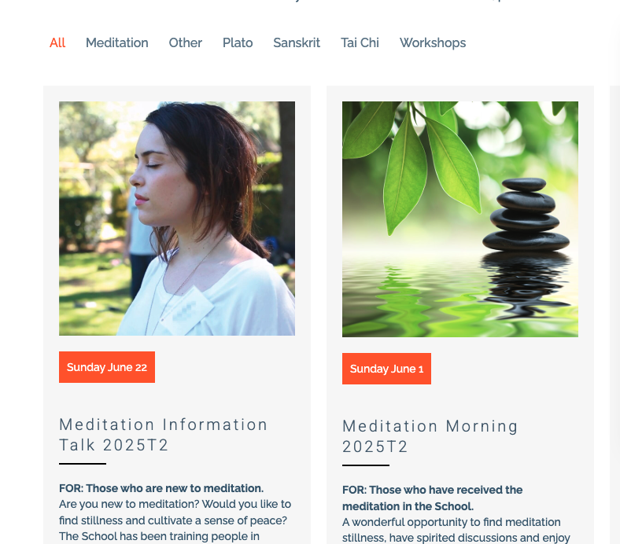Click the Meditation Information Talk description paragraph
The height and width of the screenshot is (544, 620).
pos(175,520)
